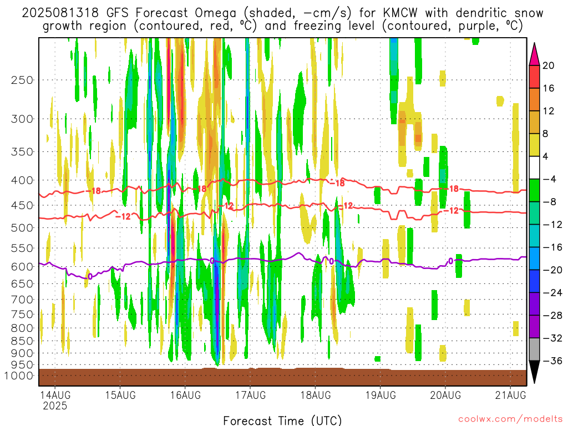Click the '18AUG' date label
This screenshot has height=426, width=568.
click(315, 395)
